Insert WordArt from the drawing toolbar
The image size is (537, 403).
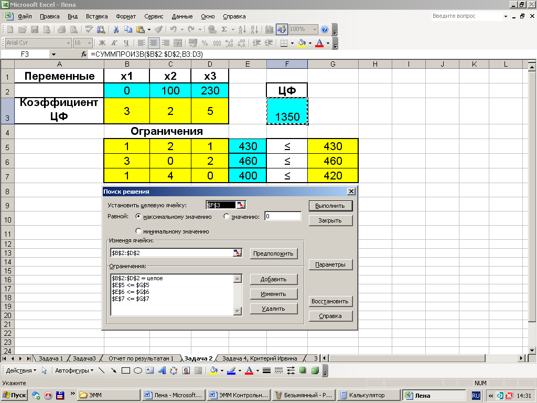(x=162, y=370)
